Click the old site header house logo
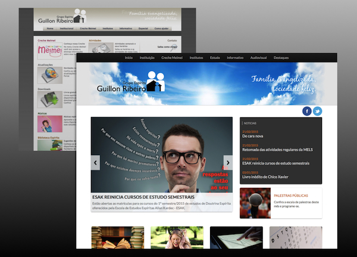This screenshot has height=257, width=357. (80, 17)
